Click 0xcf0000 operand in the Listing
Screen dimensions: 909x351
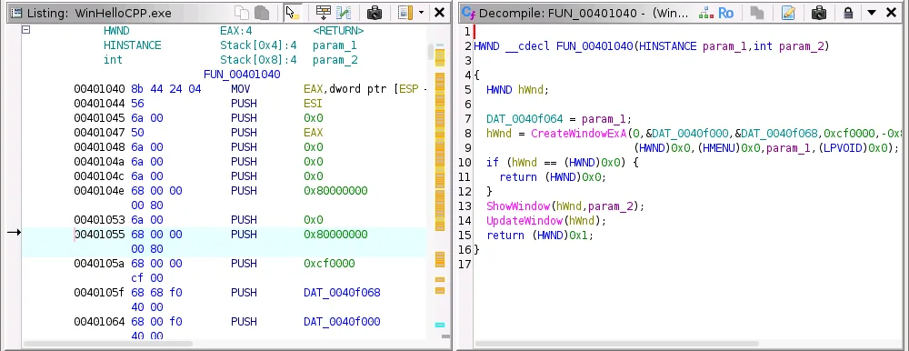(329, 264)
